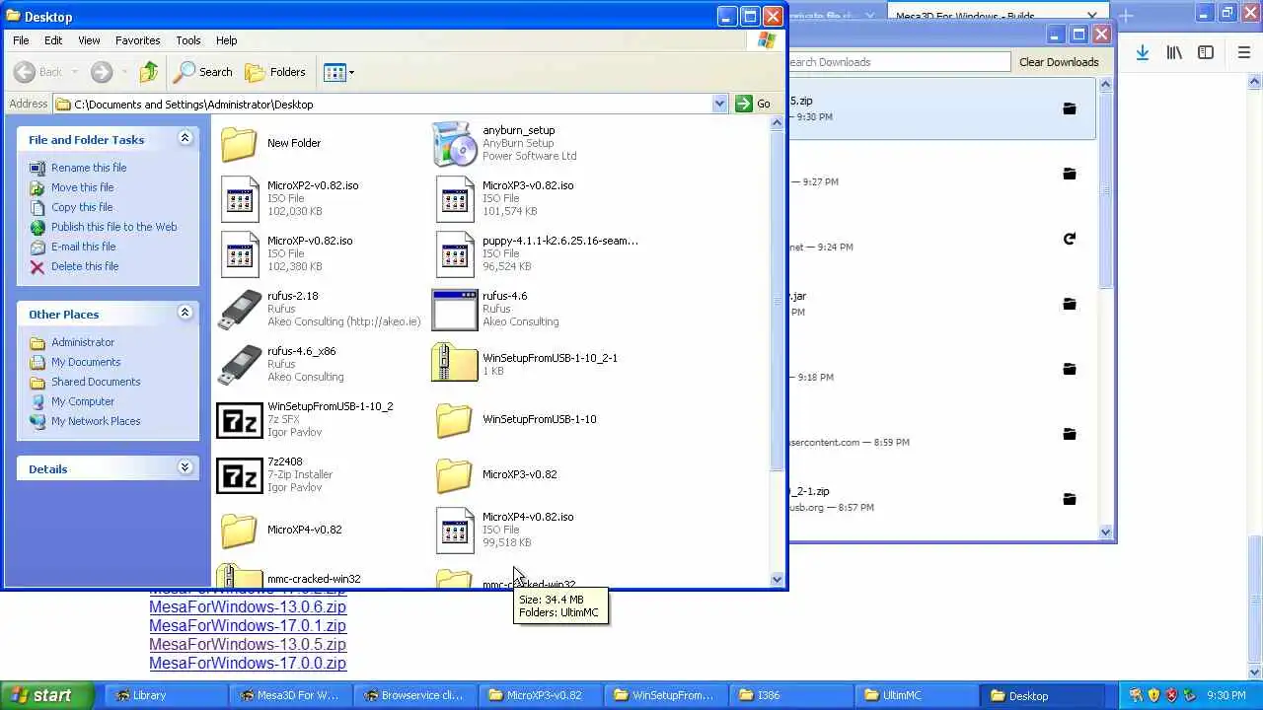Open the Firefox downloads arrow icon
The width and height of the screenshot is (1263, 710).
(1142, 52)
